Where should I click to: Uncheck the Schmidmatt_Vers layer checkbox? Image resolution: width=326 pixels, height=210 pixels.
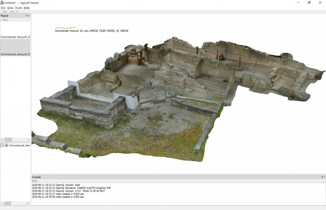[2, 145]
